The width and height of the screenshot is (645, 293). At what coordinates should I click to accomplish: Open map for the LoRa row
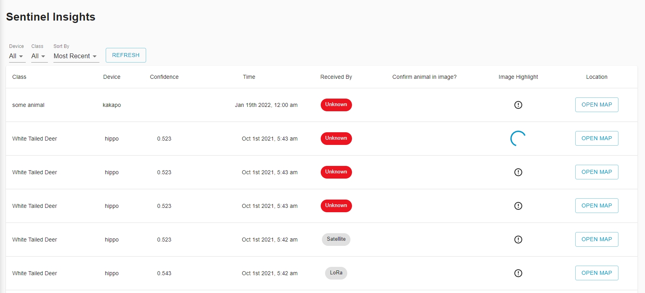[x=596, y=273]
